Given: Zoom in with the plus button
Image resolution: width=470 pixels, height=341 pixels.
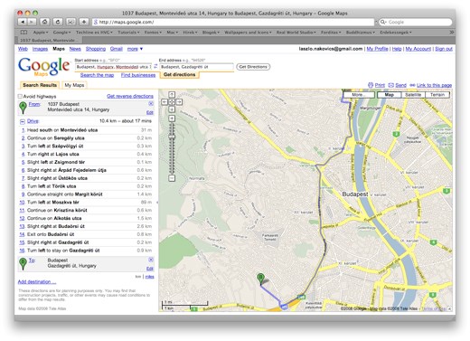Looking at the screenshot, I should click(172, 118).
